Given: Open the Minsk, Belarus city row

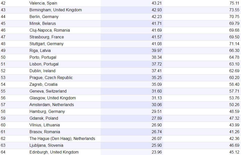Looking at the screenshot, I should [43, 24].
